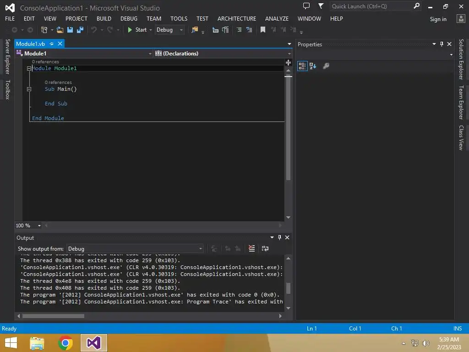Image resolution: width=469 pixels, height=352 pixels.
Task: Open the ANALYZE menu
Action: pyautogui.click(x=277, y=18)
